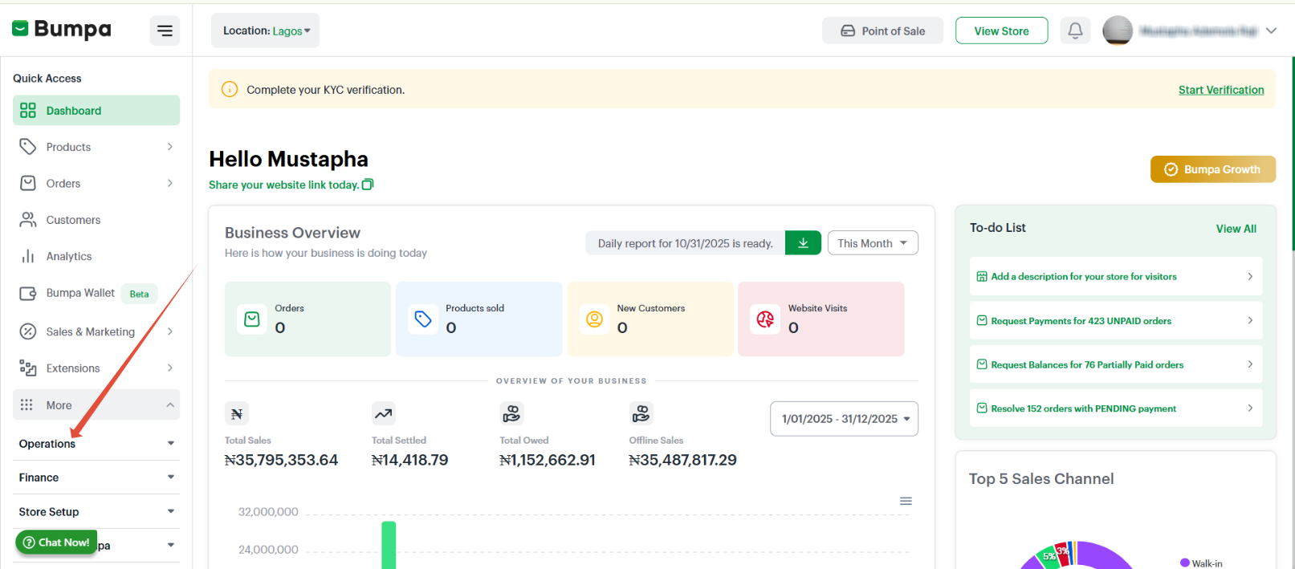This screenshot has width=1295, height=569.
Task: Expand the Sales & Marketing chevron
Action: [x=170, y=331]
